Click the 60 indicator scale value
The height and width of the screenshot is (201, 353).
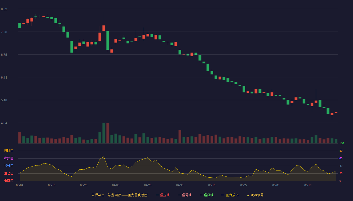341,158
